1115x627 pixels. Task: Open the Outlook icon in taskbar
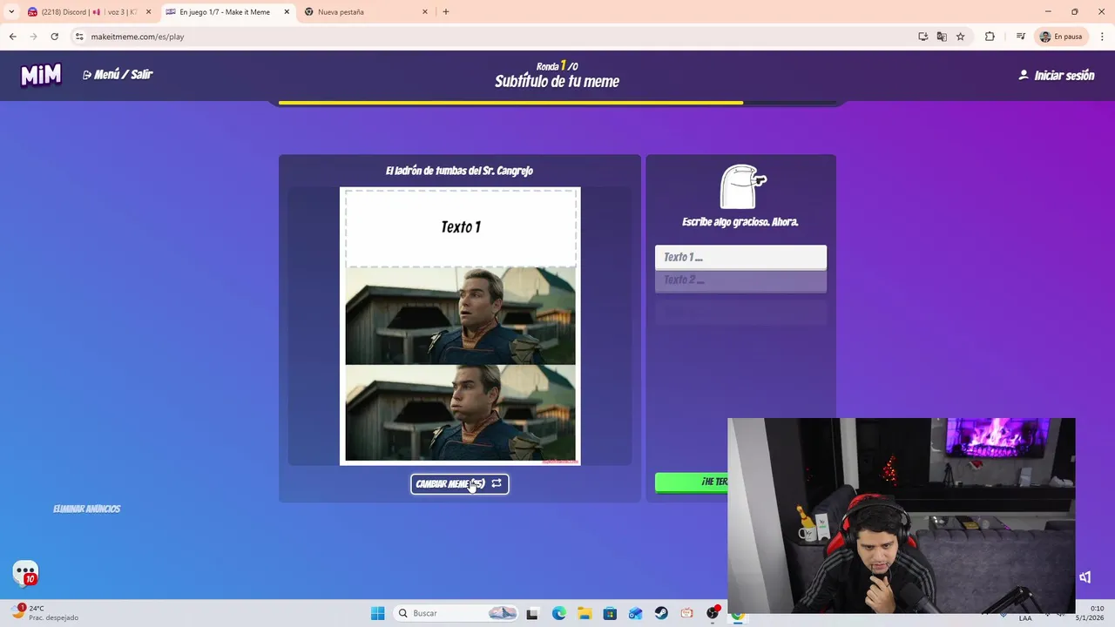click(636, 613)
